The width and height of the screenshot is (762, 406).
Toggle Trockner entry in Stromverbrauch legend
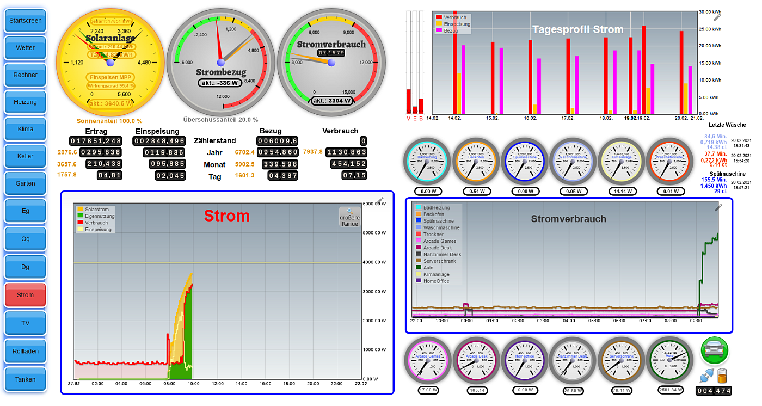[x=429, y=235]
